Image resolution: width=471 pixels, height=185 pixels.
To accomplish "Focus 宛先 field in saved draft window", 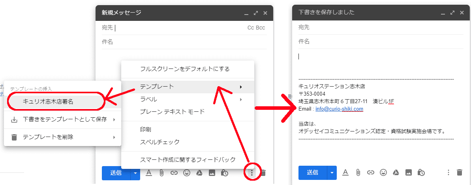I will point(381,28).
